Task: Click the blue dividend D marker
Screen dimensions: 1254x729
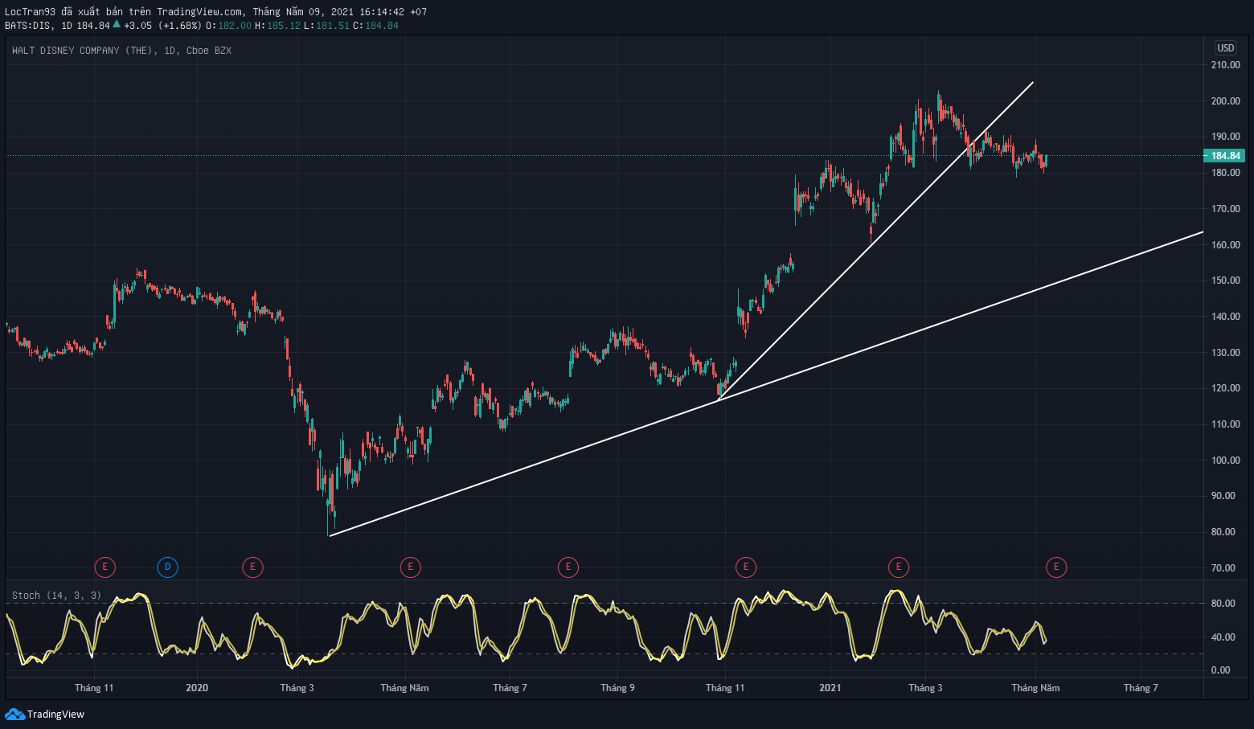Action: 167,567
